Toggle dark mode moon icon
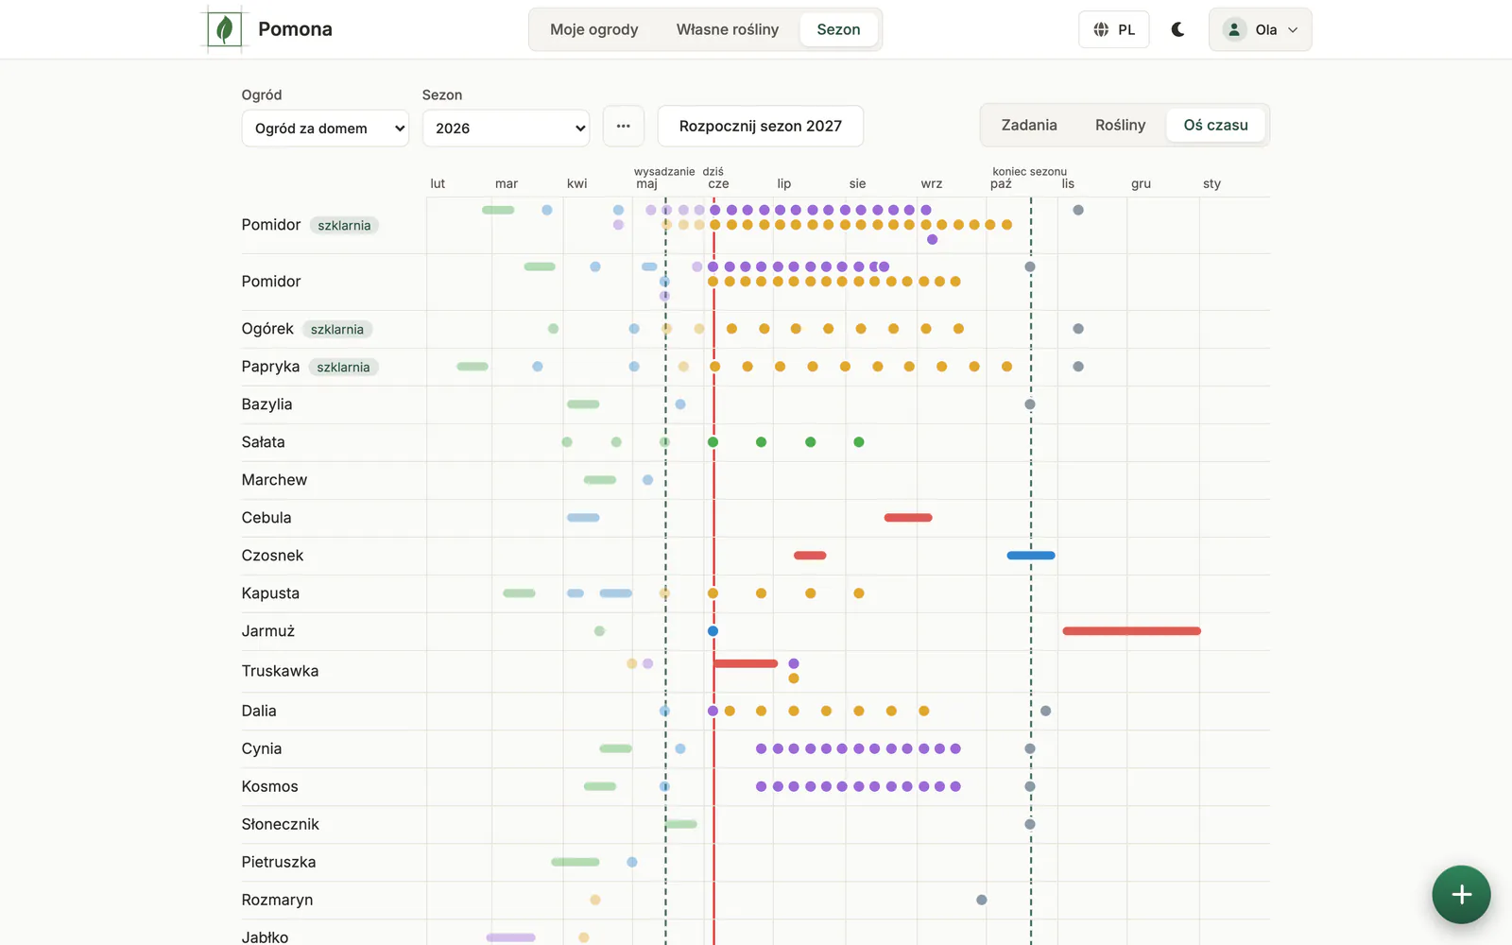This screenshot has height=945, width=1512. 1177,29
